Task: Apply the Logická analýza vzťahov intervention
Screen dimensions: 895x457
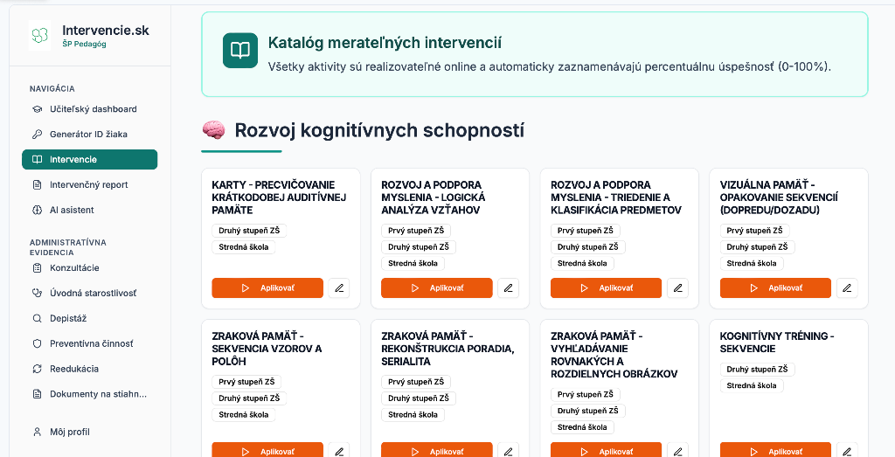Action: [x=437, y=288]
